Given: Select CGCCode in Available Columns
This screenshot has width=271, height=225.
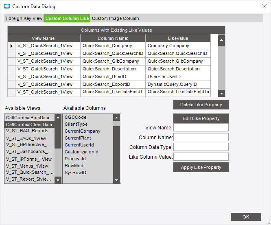Looking at the screenshot, I should (88, 117).
